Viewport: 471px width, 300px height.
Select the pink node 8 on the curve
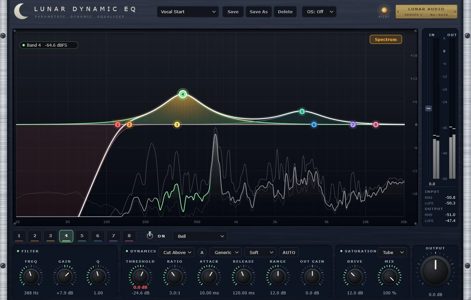pos(376,125)
